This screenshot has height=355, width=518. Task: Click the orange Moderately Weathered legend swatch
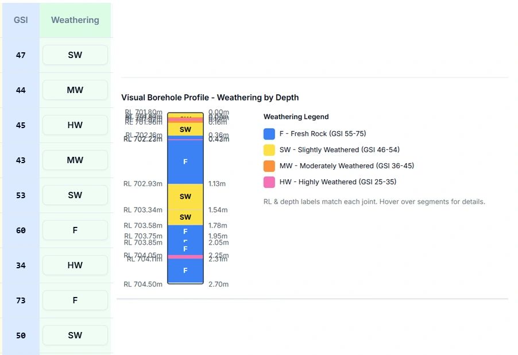click(x=269, y=166)
